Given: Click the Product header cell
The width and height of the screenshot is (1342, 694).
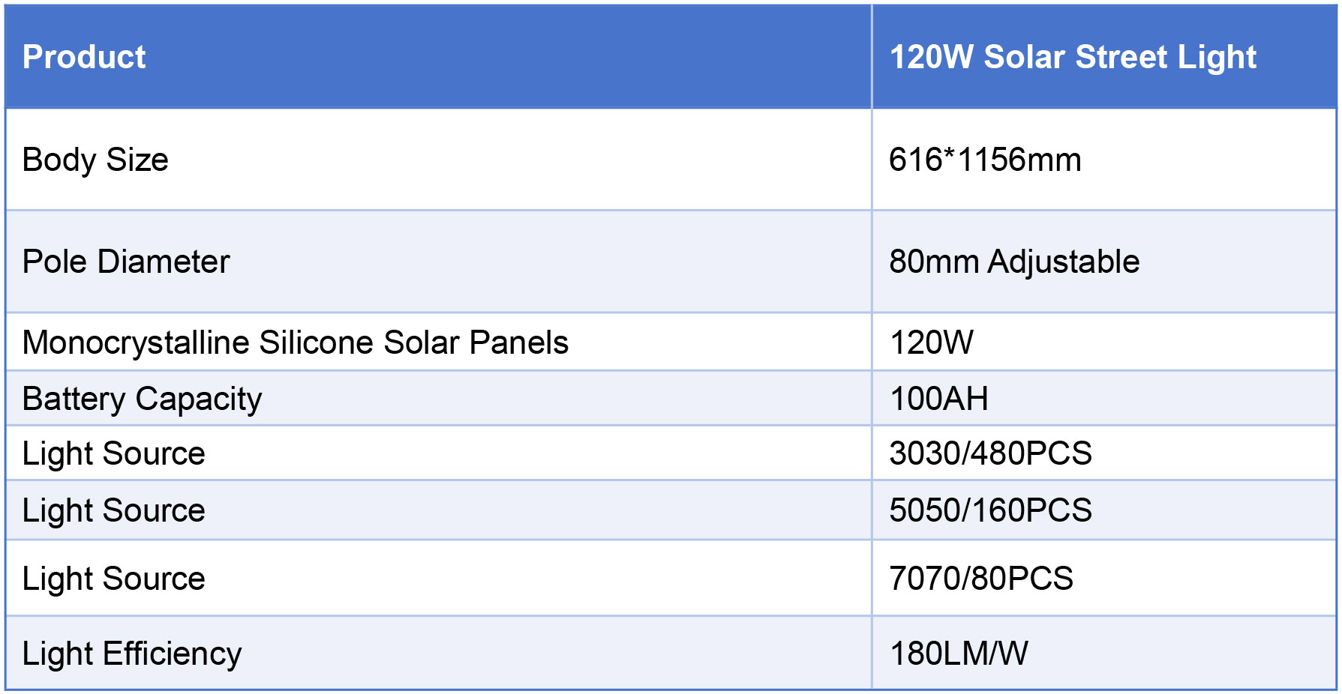Looking at the screenshot, I should 84,57.
